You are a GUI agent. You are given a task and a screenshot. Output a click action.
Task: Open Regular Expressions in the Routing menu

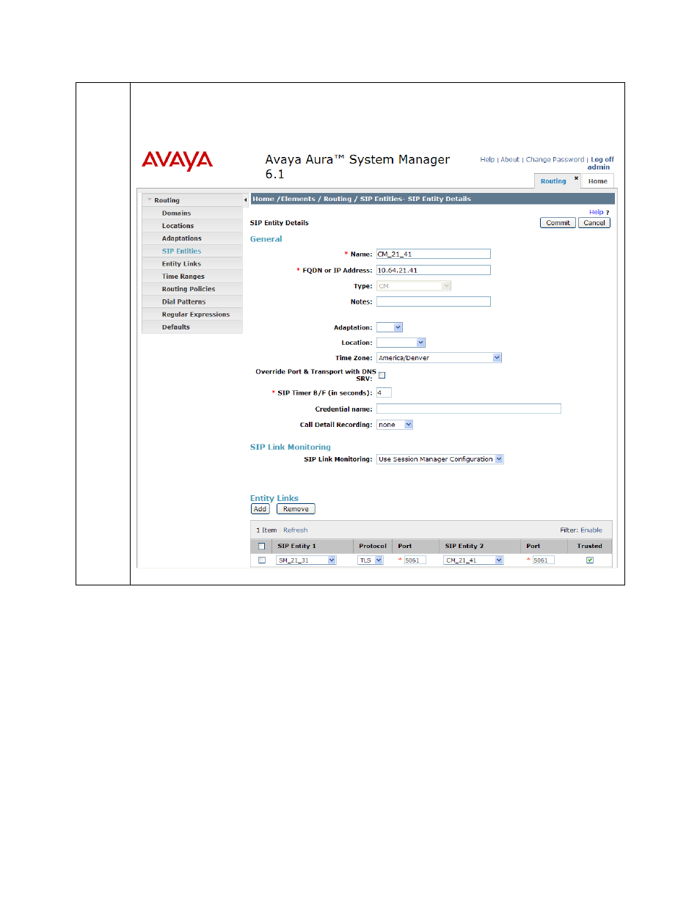[195, 315]
